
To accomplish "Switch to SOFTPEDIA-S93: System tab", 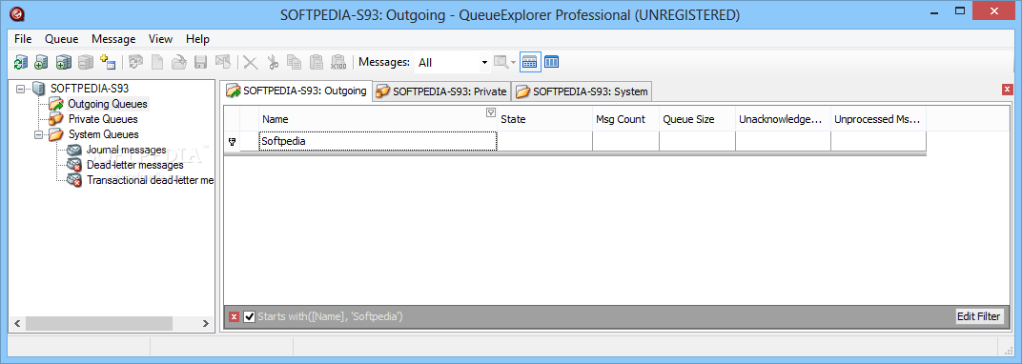I will 582,91.
